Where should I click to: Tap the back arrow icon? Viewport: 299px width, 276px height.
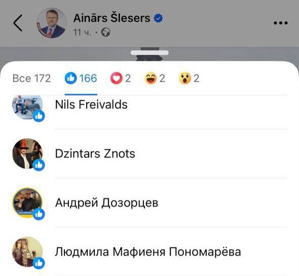(x=18, y=23)
